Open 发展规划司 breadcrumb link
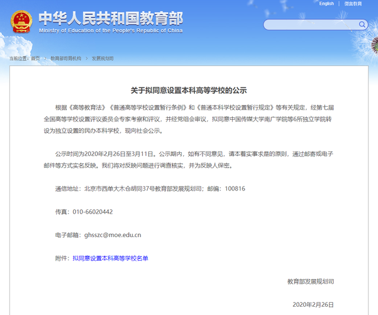Viewport: 378px width, 315px height. click(x=102, y=58)
